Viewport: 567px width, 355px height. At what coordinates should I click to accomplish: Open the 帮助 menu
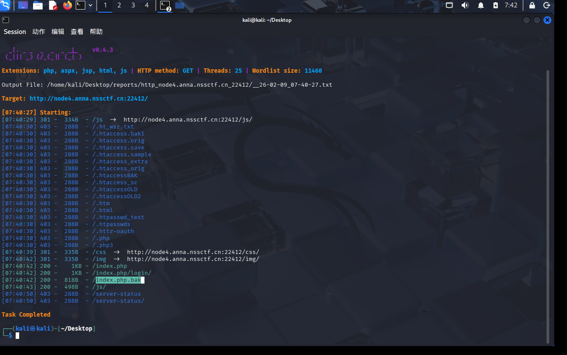pos(96,32)
